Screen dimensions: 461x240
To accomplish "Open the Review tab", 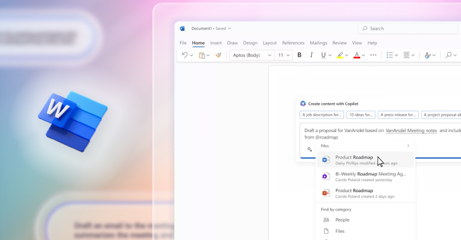I will [x=340, y=43].
